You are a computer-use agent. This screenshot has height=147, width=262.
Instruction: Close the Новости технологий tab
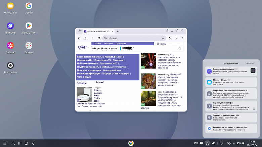(113, 32)
